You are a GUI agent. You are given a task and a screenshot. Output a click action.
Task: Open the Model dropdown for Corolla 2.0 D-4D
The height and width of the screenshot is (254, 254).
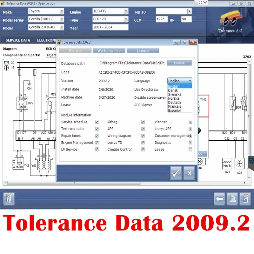coord(62,27)
